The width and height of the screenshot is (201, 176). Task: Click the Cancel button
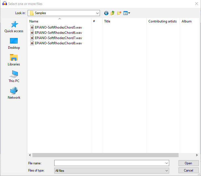[x=189, y=170]
